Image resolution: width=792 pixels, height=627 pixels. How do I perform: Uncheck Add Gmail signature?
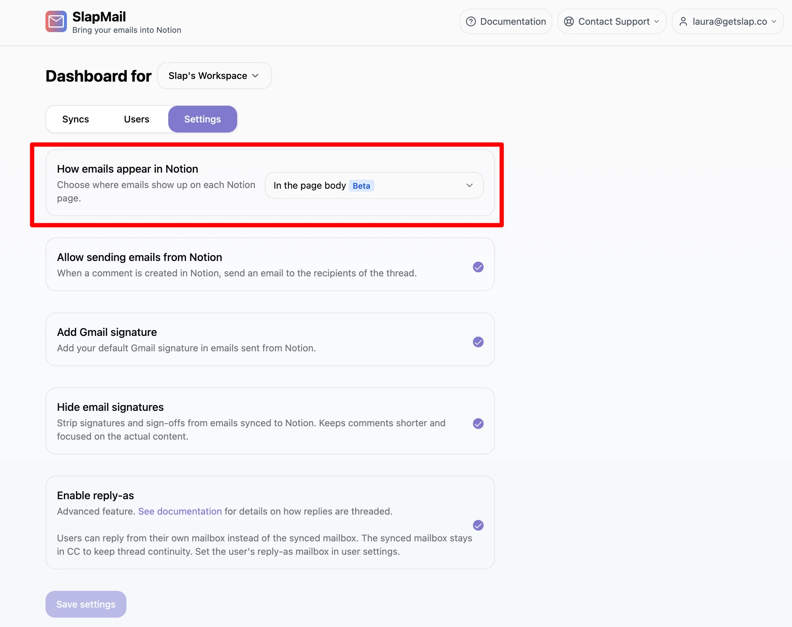click(478, 342)
